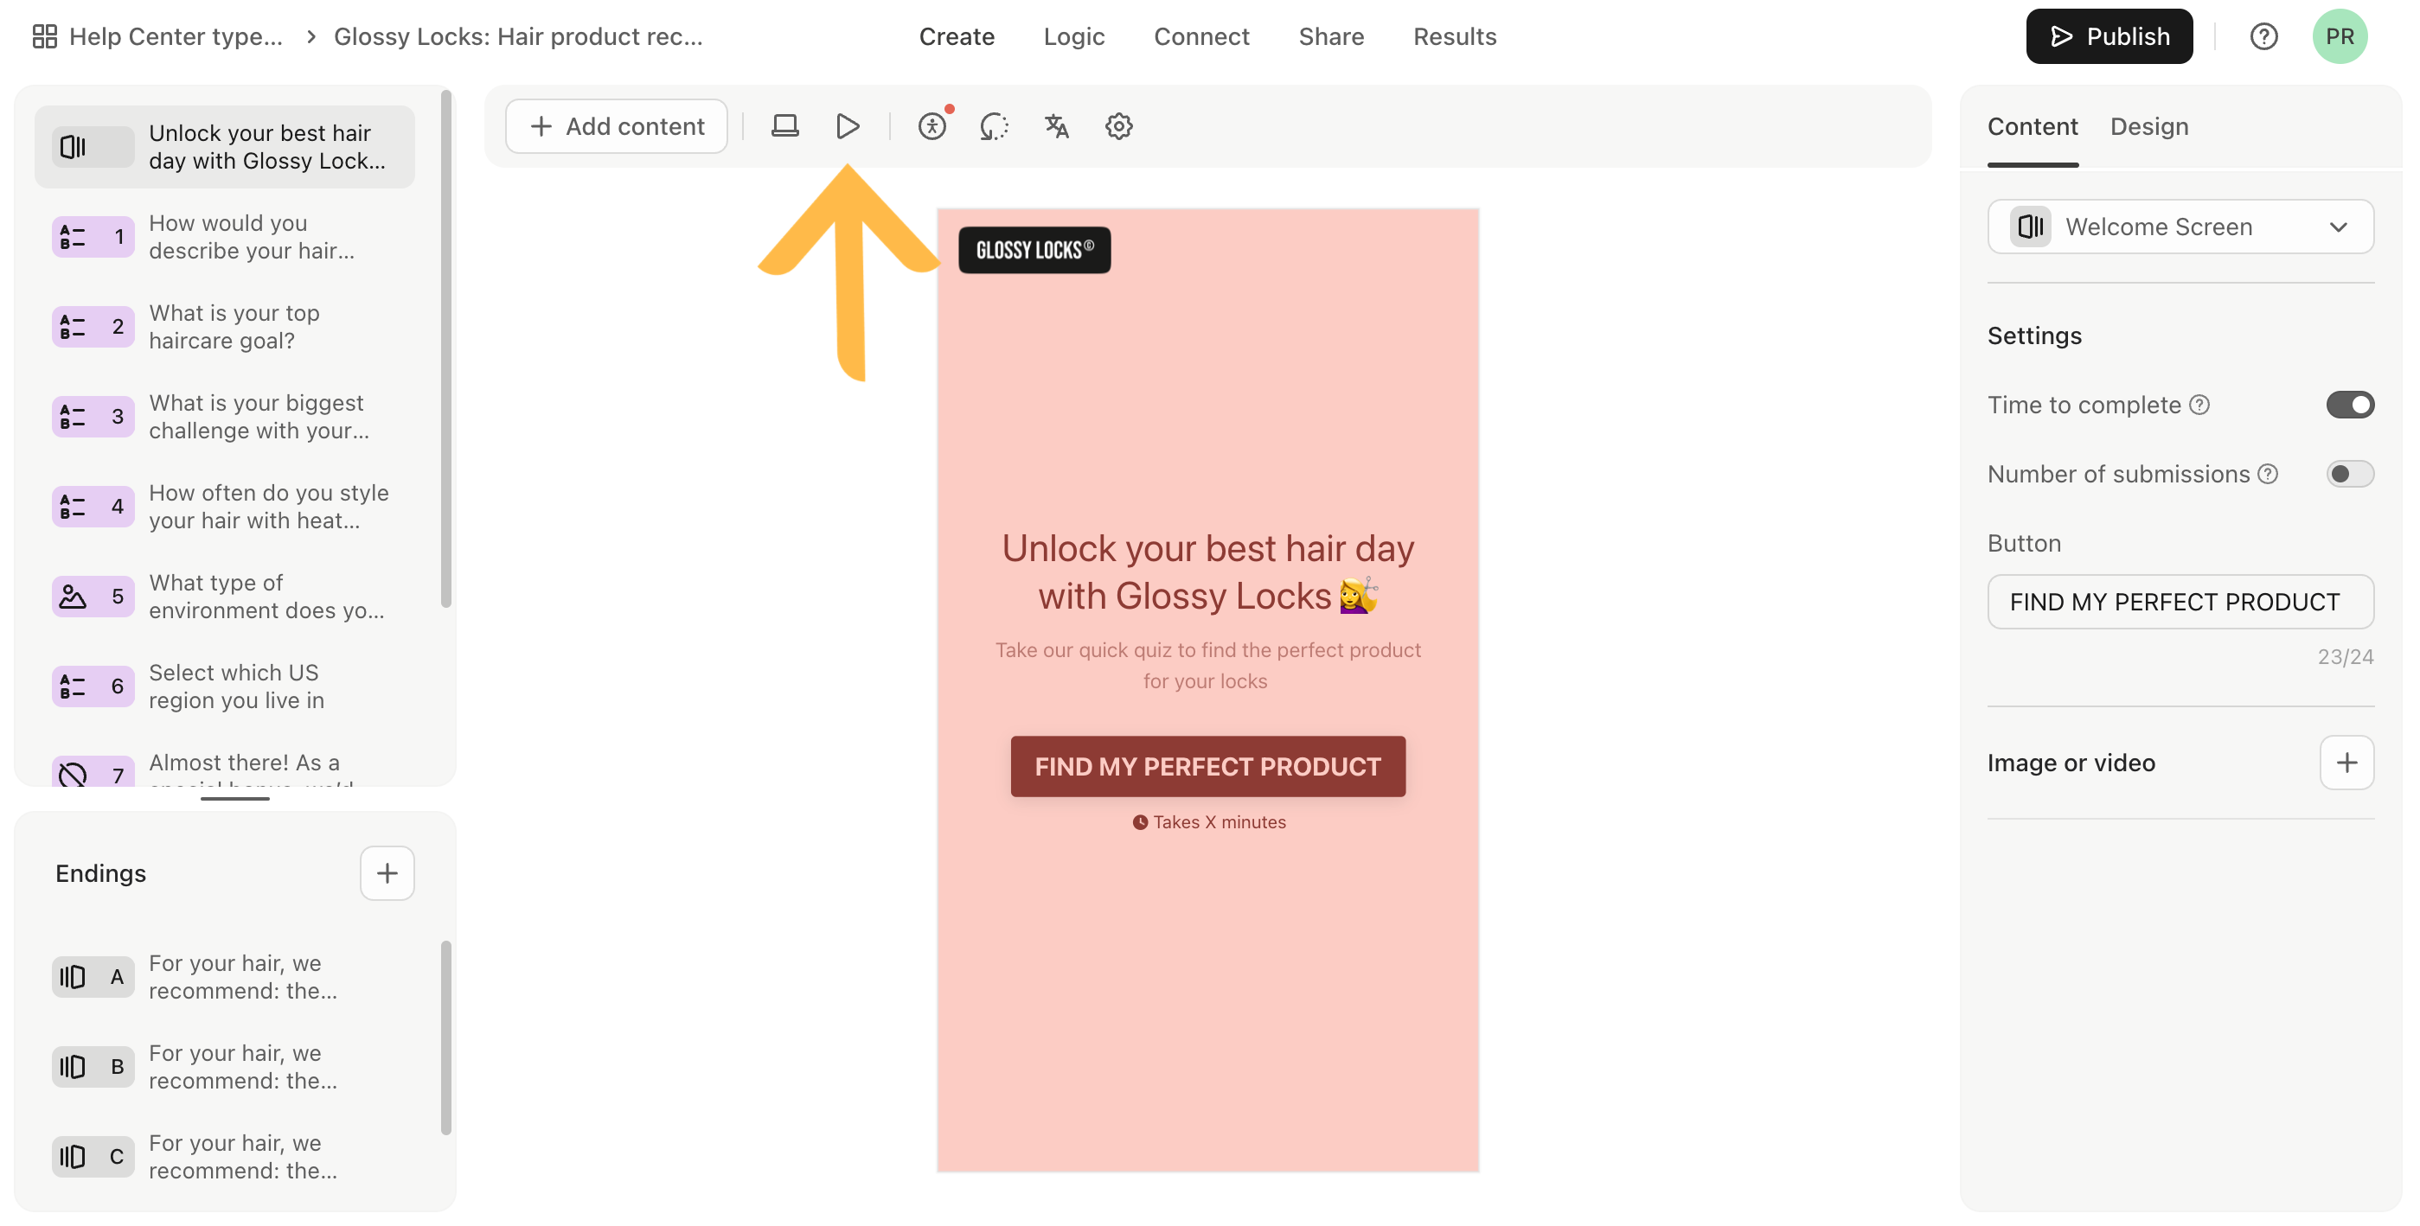Switch to device preview (laptop icon)
Viewport: 2420px width, 1226px height.
click(x=784, y=126)
